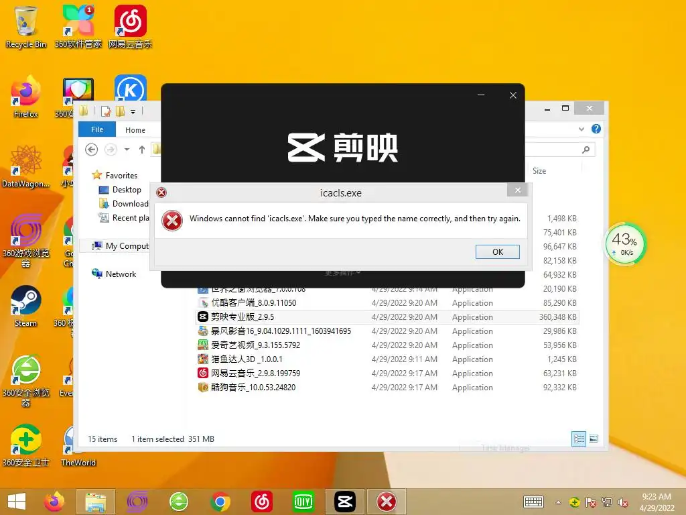Open Recent places in the navigation pane
The width and height of the screenshot is (686, 515).
click(124, 218)
